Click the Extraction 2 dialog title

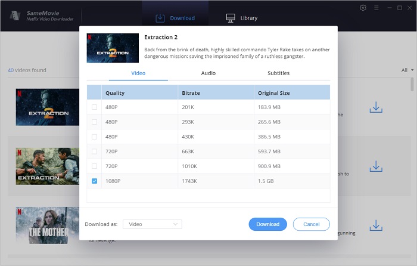coord(161,38)
